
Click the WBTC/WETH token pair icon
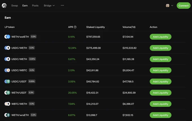[7, 104]
